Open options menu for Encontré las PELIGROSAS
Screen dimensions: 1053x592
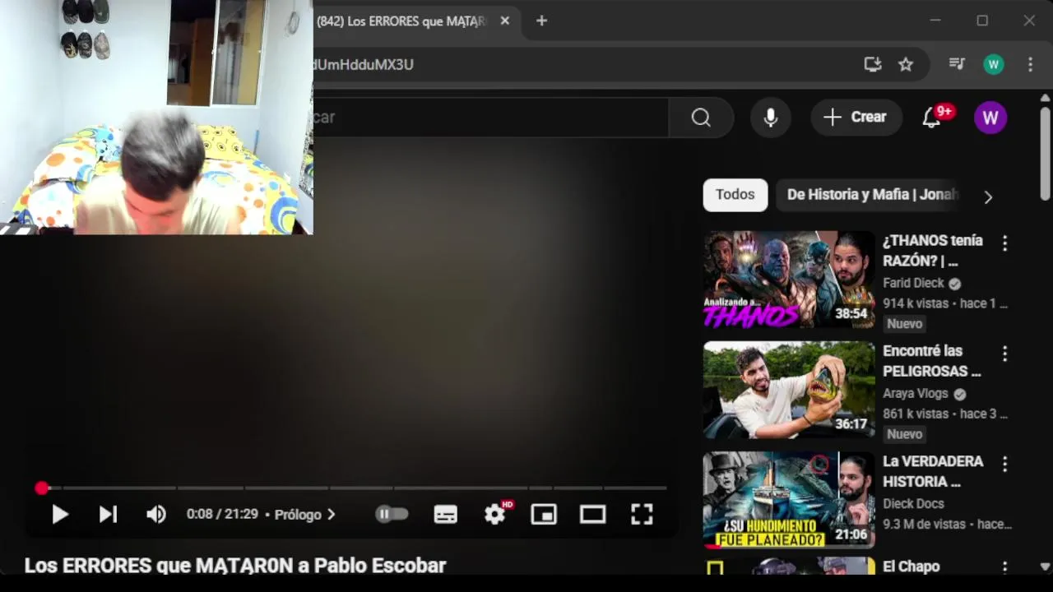coord(1004,354)
